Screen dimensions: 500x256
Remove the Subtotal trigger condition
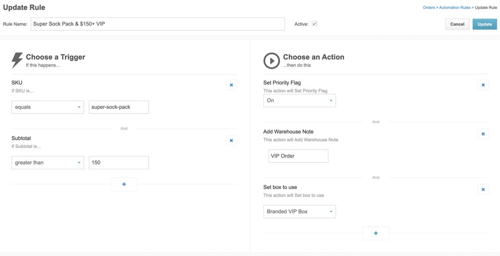click(231, 140)
